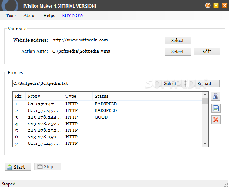The height and width of the screenshot is (188, 229).
Task: Click proxy list scroll down arrow
Action: point(205,144)
